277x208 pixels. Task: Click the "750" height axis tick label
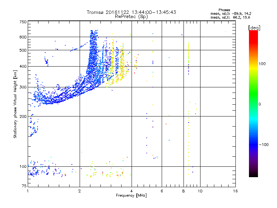pos(23,22)
